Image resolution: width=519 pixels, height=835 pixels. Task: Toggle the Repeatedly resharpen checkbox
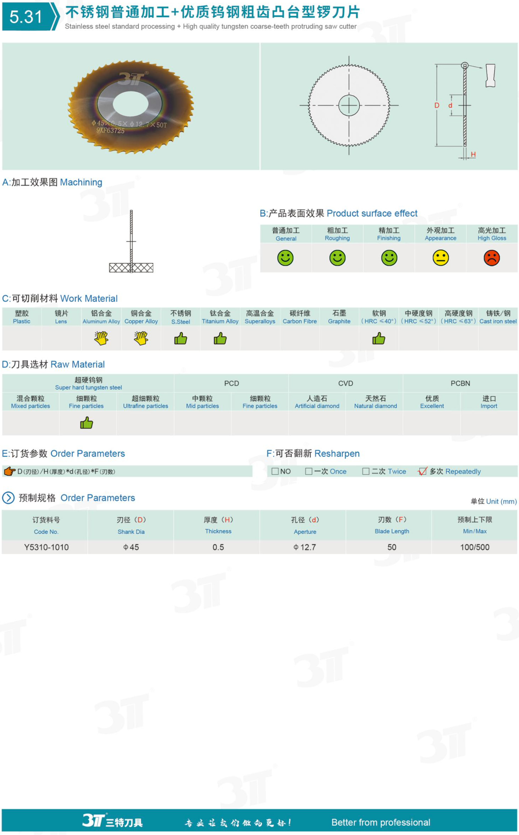423,471
